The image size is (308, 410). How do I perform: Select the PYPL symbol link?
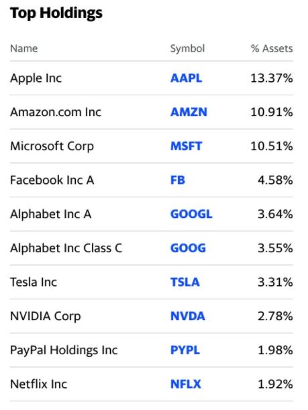pos(185,350)
